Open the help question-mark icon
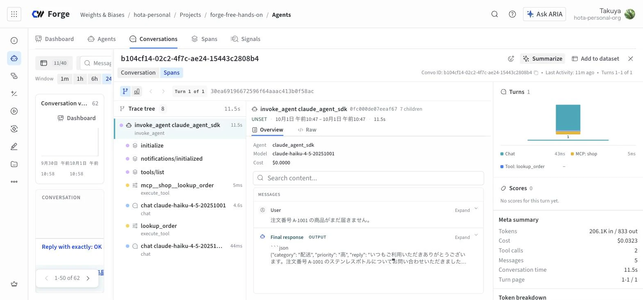This screenshot has width=643, height=300. (x=512, y=14)
